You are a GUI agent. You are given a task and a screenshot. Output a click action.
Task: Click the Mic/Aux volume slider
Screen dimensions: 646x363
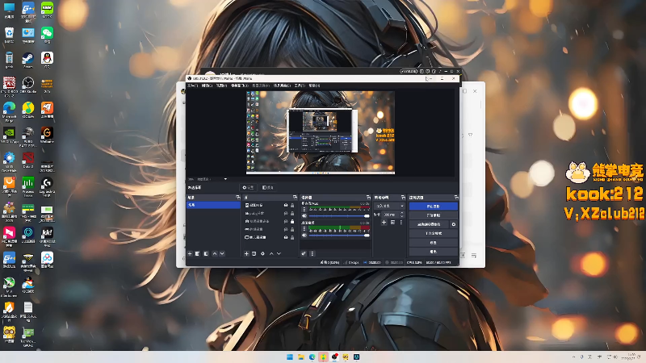339,216
